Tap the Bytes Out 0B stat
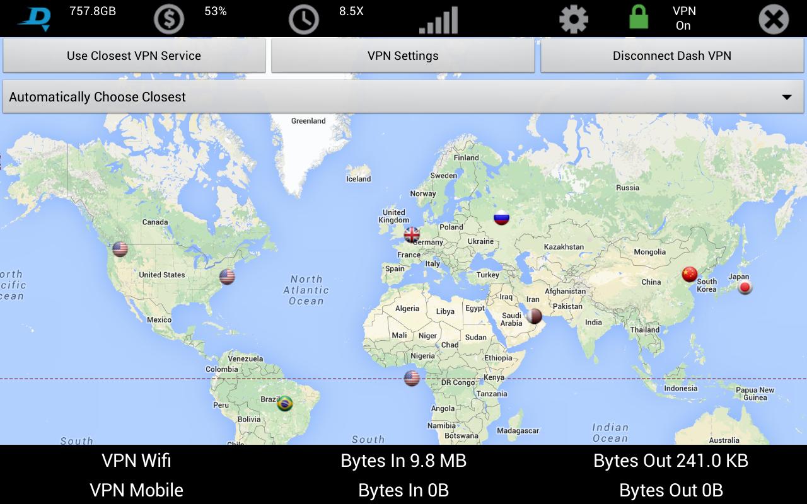Screen dimensions: 807x504 671,490
